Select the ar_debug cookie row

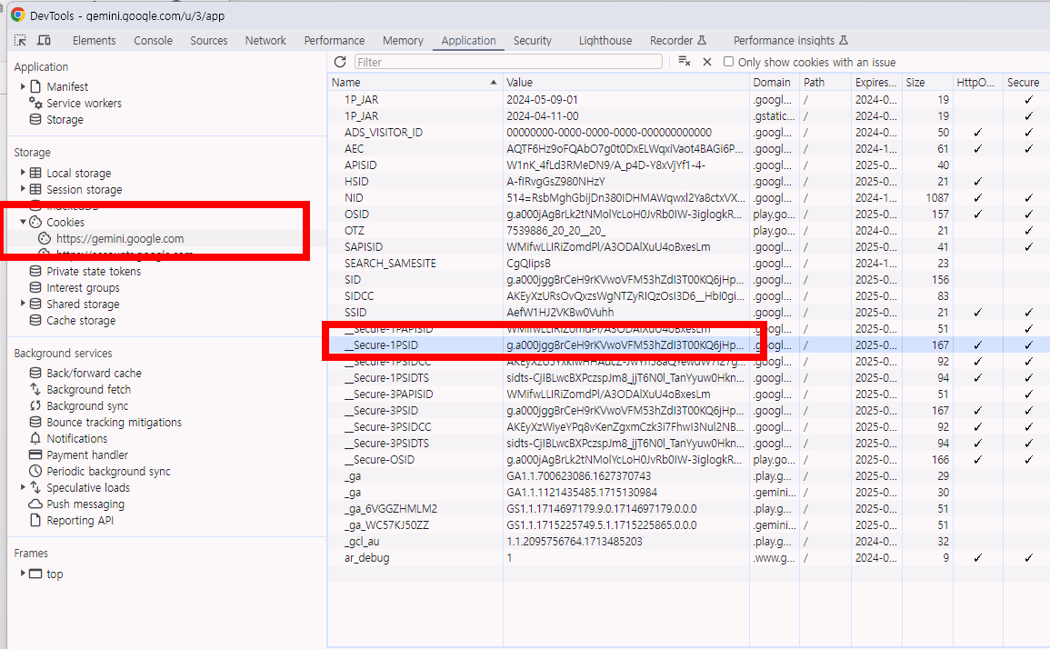(x=688, y=557)
